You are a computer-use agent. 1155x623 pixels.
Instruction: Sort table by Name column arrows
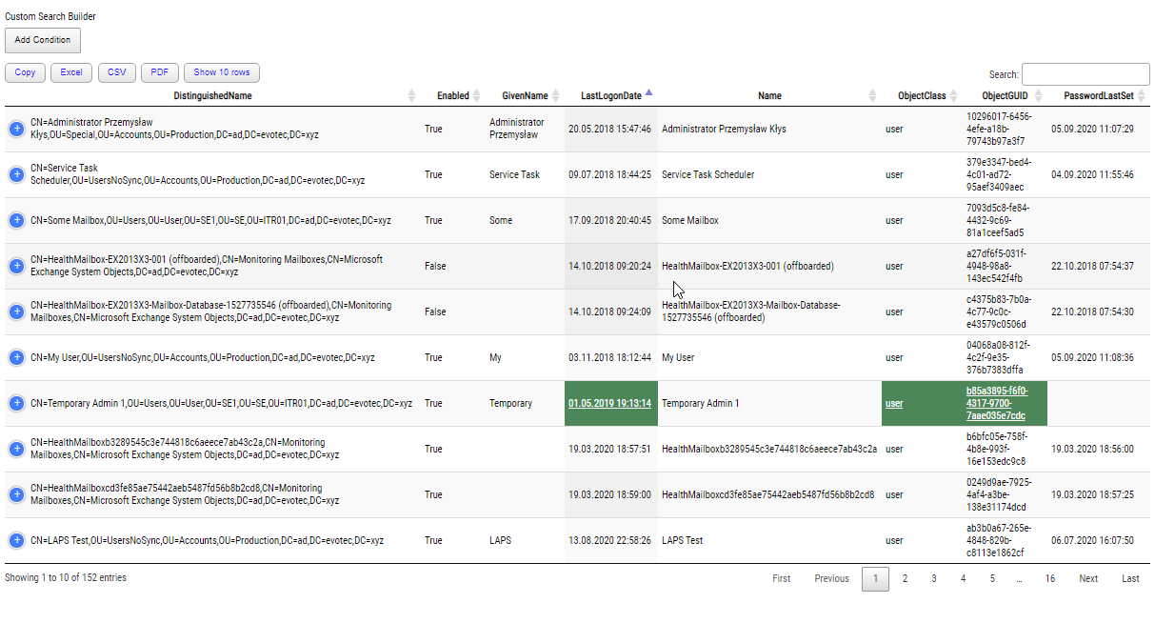tap(872, 95)
